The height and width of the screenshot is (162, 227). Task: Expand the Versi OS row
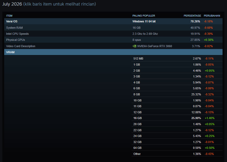(113, 21)
